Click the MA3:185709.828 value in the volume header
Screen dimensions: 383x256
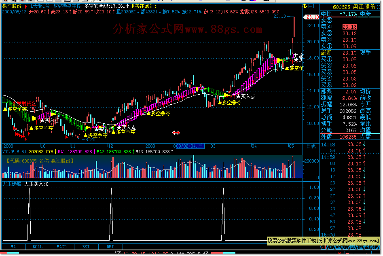pos(152,152)
